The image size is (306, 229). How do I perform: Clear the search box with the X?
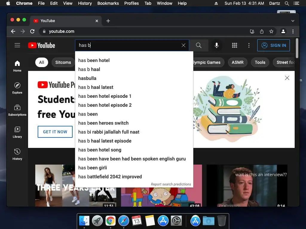(183, 45)
